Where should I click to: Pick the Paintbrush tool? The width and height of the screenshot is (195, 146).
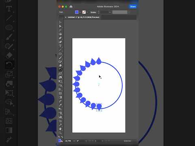click(x=60, y=58)
